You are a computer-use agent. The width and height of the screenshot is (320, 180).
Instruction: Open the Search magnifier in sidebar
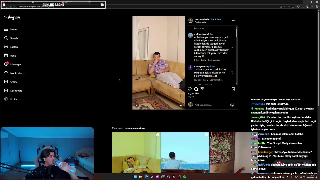tap(6, 38)
